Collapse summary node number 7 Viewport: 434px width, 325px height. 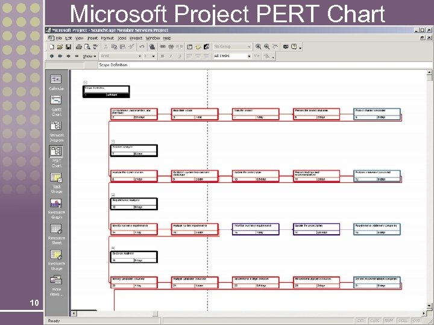[x=113, y=141]
